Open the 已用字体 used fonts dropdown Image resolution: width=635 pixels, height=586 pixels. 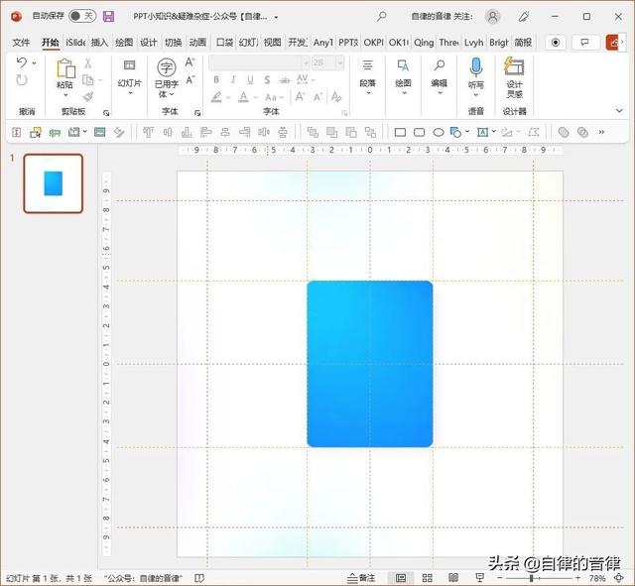pyautogui.click(x=172, y=94)
